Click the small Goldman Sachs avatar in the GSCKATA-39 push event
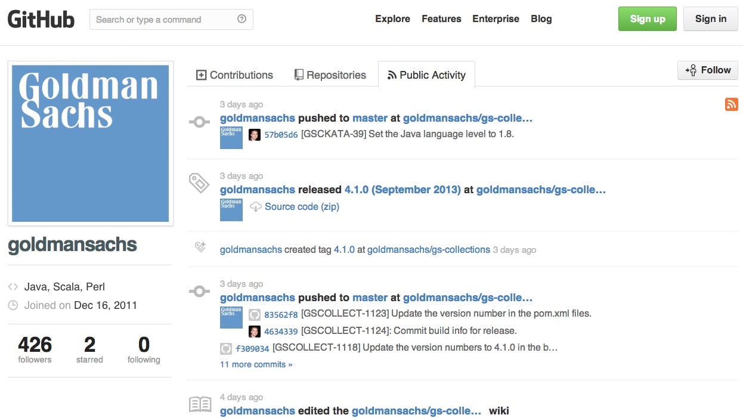This screenshot has width=743, height=418. [231, 137]
